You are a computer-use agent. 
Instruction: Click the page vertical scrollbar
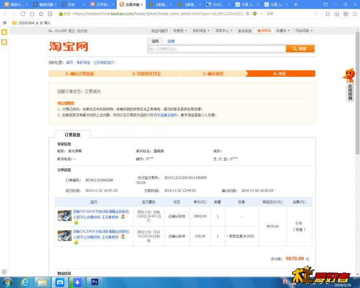[x=357, y=93]
